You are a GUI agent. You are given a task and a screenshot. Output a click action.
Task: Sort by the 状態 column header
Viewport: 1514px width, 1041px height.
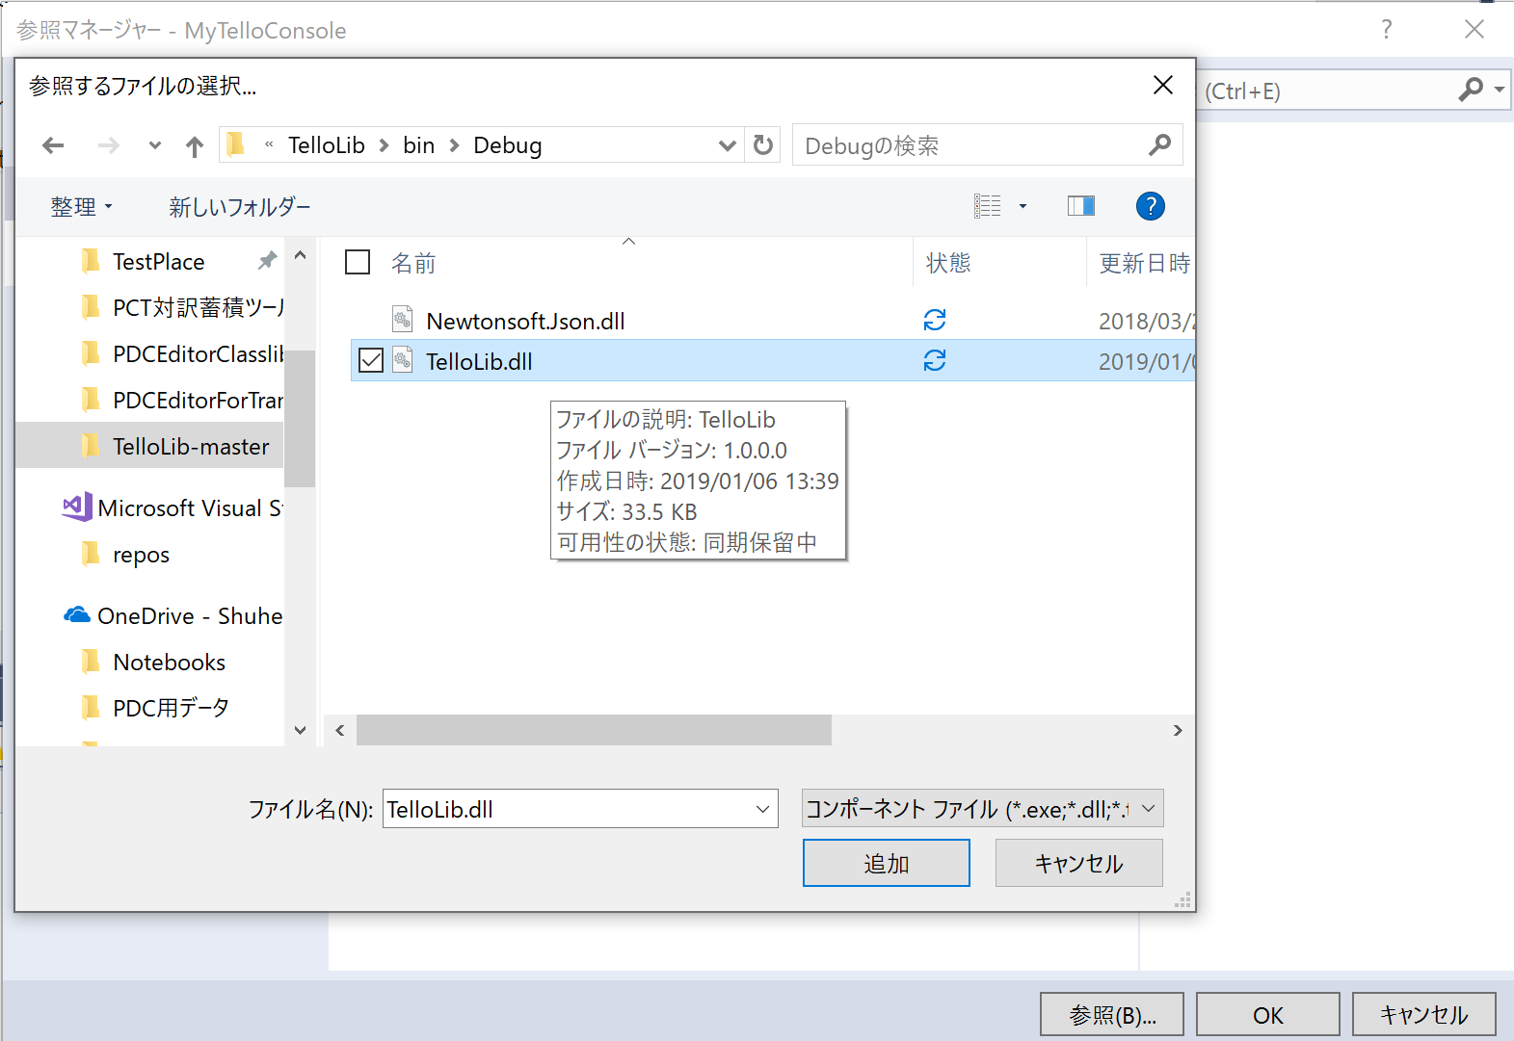948,263
